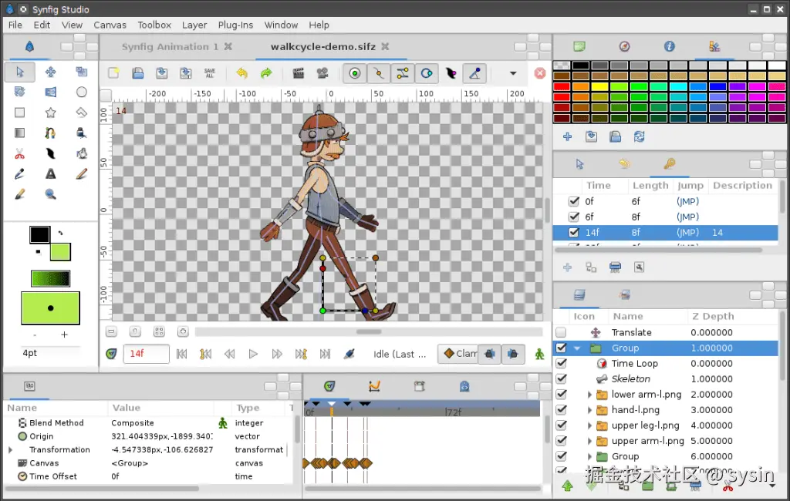Select the Circle tool
The width and height of the screenshot is (790, 501).
point(81,92)
